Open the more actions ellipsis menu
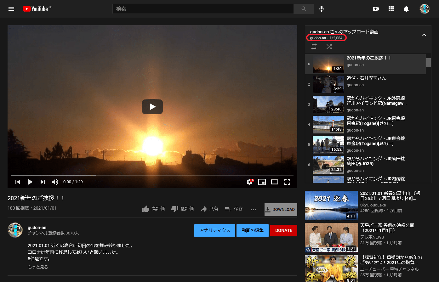This screenshot has width=439, height=282. click(254, 210)
